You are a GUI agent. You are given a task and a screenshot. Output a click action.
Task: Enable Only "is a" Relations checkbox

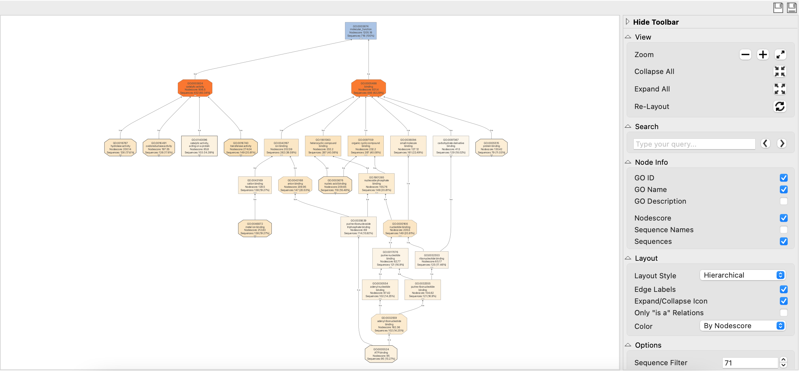click(x=783, y=313)
